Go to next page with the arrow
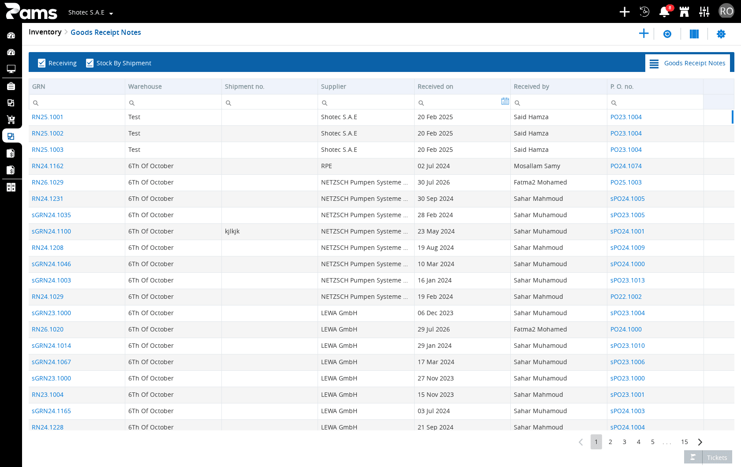Viewport: 741px width, 467px height. pos(700,442)
